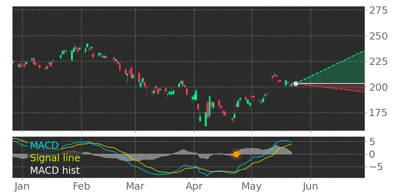Click the orange MACD crossover marker

tap(237, 154)
